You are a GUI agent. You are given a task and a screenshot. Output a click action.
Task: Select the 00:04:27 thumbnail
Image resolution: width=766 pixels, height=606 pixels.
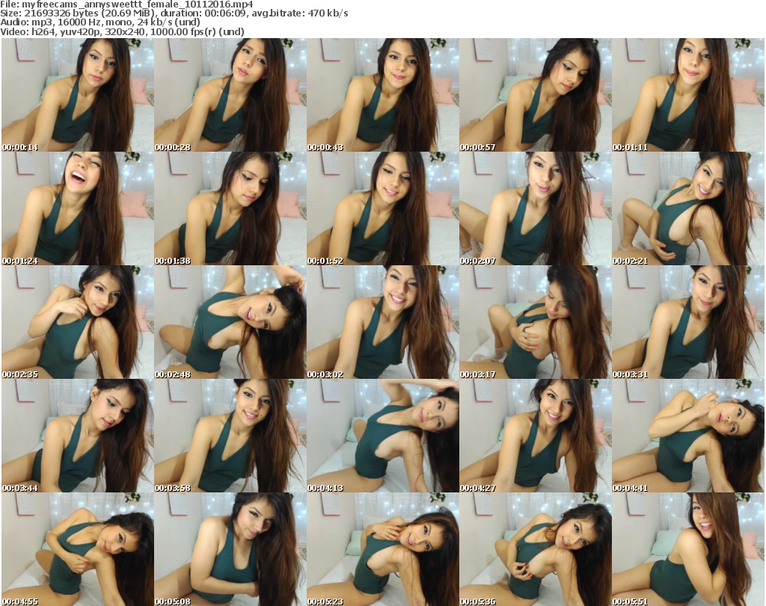tap(536, 436)
